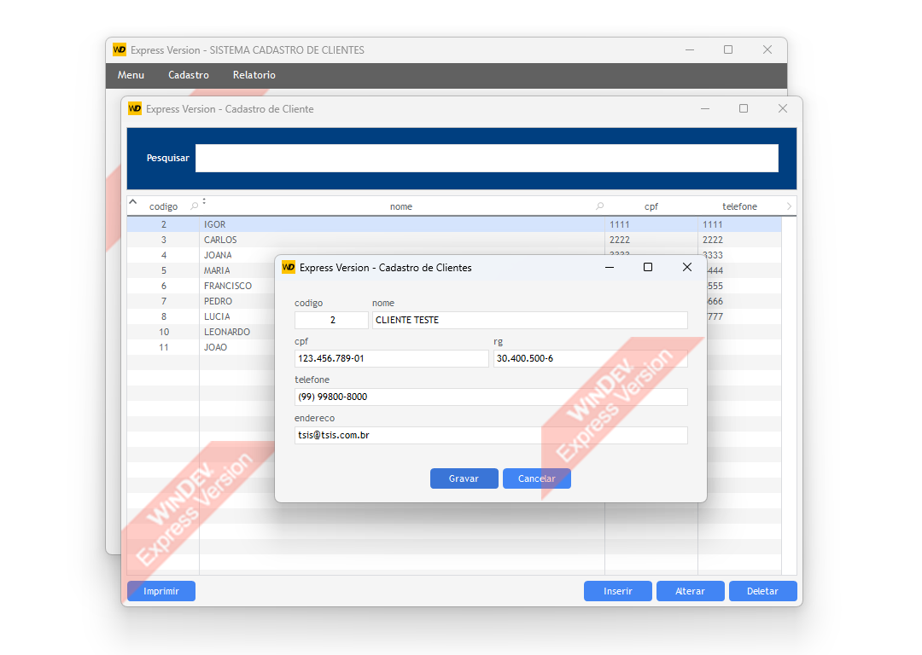This screenshot has height=655, width=922.
Task: Click the WD icon in Cadastro de Clientes dialog
Action: (289, 267)
